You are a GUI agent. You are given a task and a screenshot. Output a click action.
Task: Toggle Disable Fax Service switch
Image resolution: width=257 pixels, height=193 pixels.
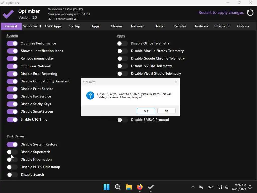(x=12, y=96)
